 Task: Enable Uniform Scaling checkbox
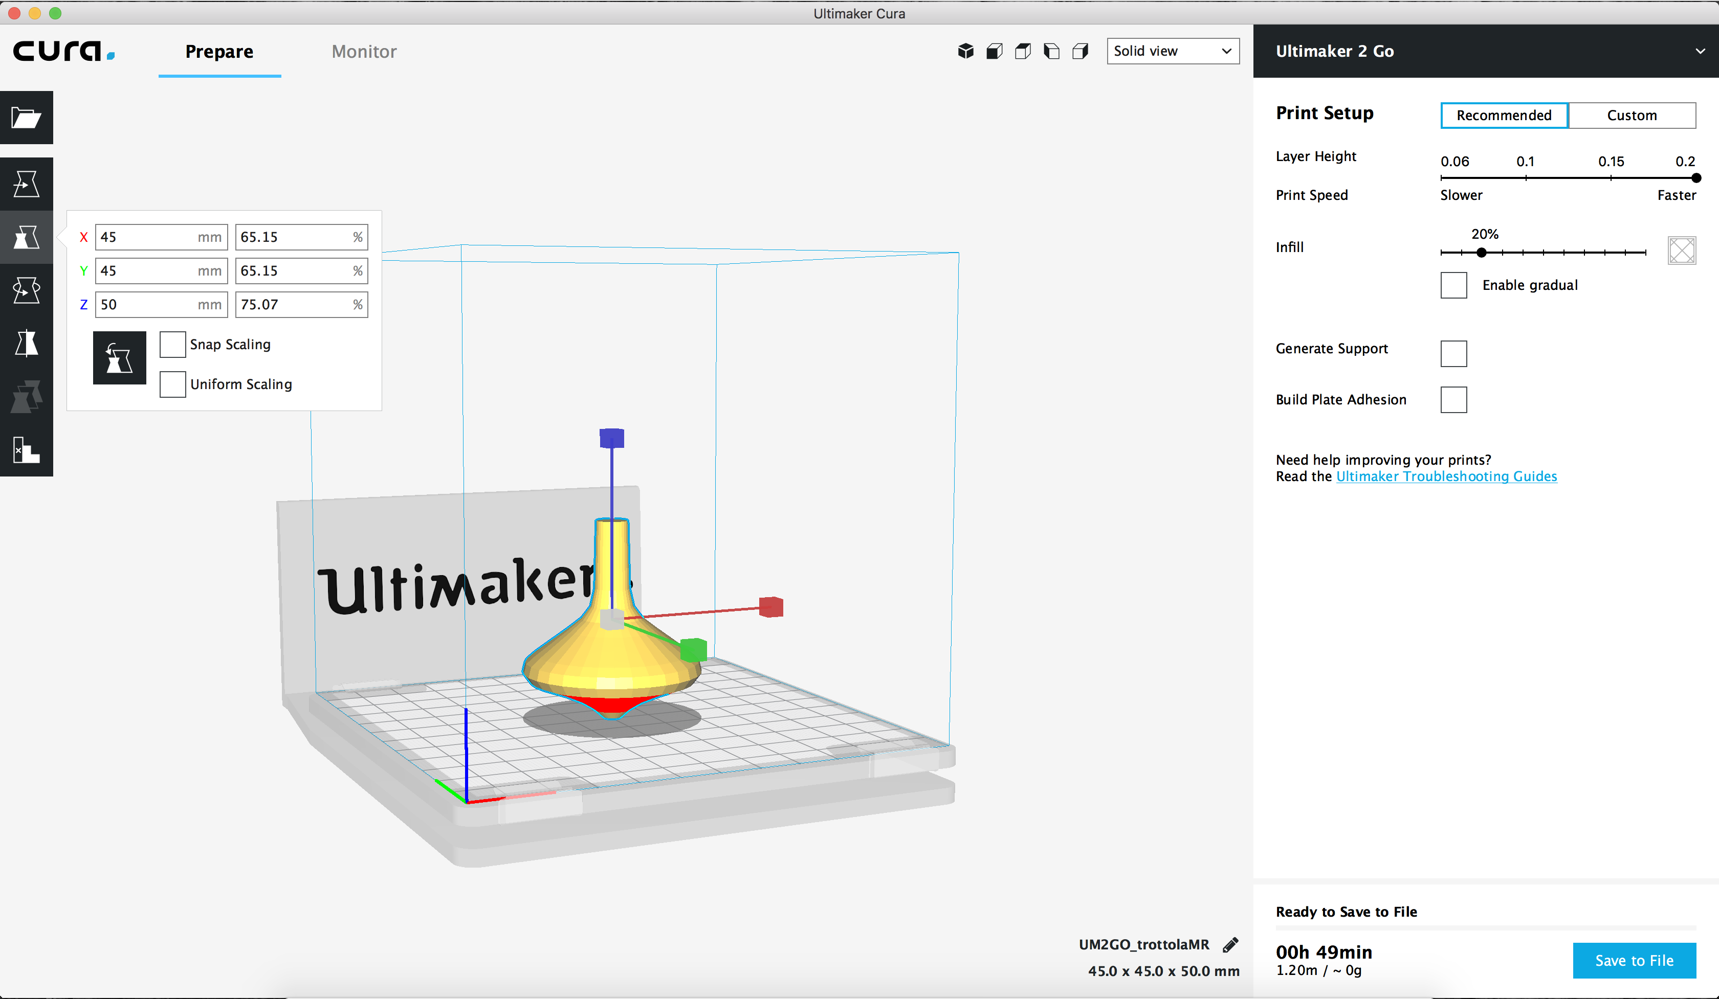coord(172,383)
